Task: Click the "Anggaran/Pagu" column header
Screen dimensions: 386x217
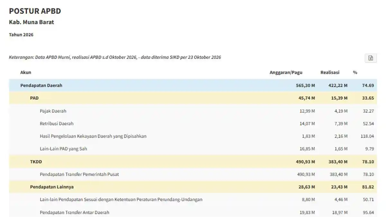Action: coord(286,72)
